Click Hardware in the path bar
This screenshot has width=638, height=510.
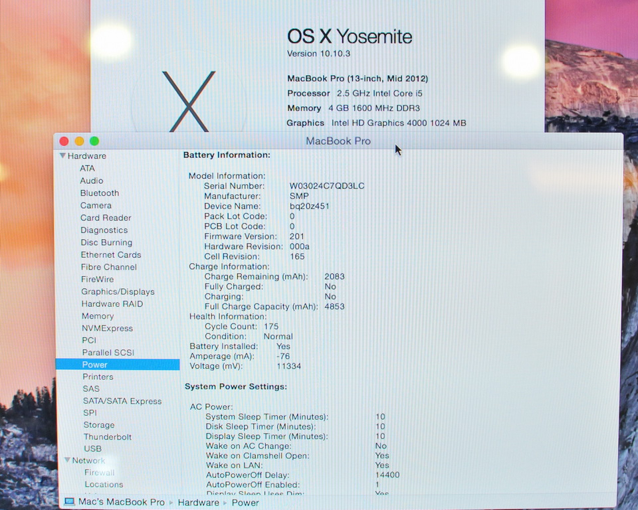pos(199,503)
